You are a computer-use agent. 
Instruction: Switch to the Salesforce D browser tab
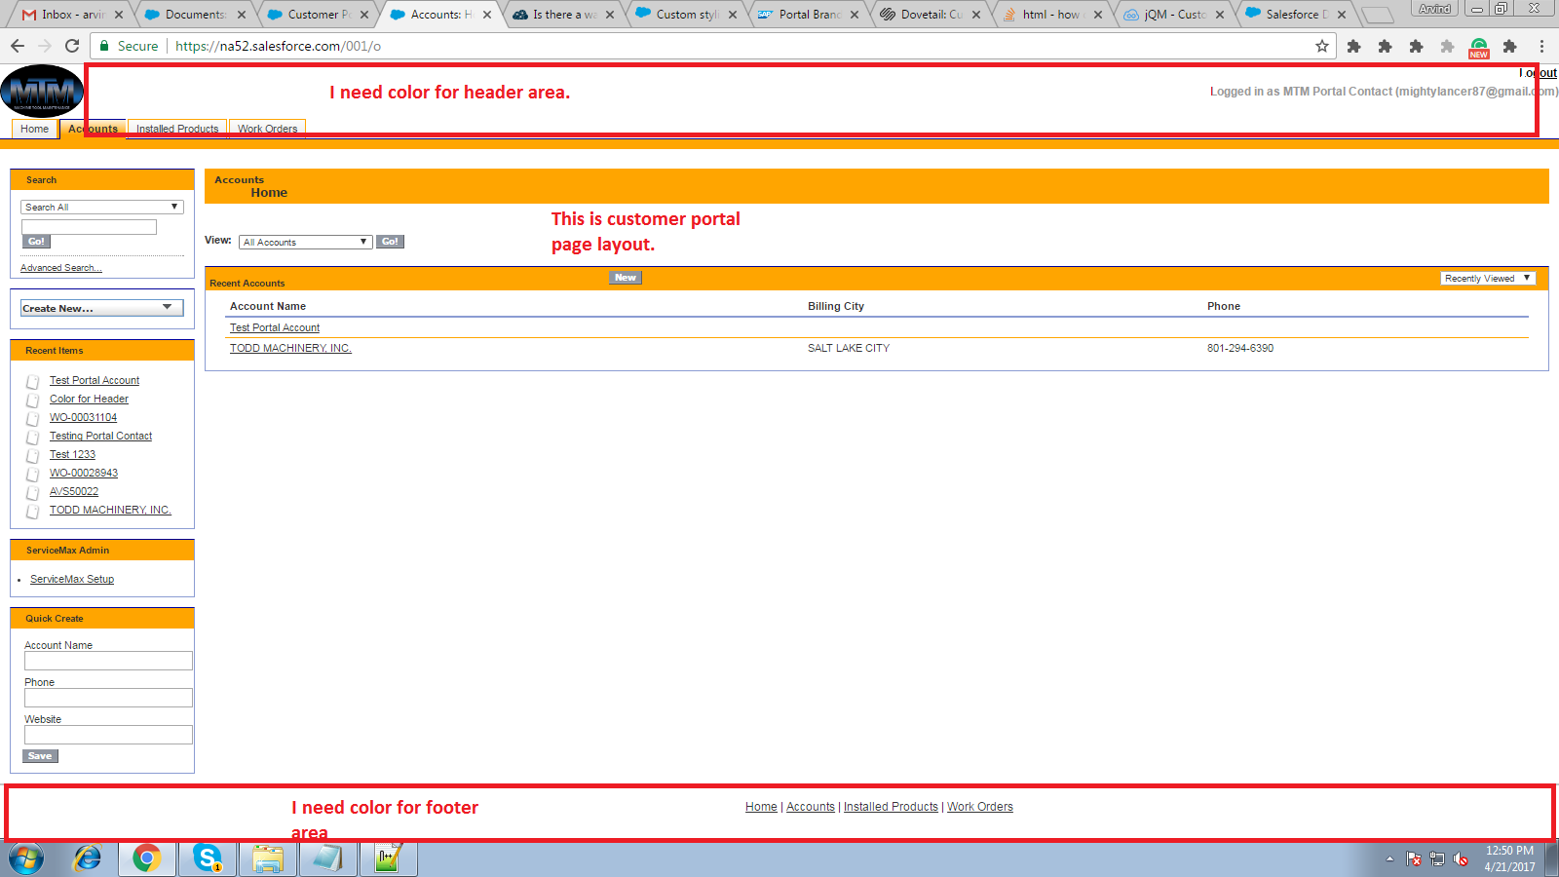pos(1296,15)
